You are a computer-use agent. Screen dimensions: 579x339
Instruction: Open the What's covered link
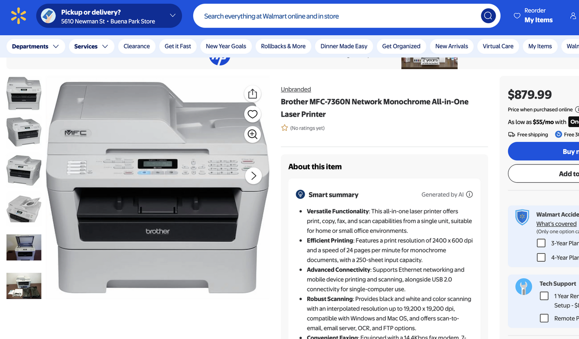(556, 224)
